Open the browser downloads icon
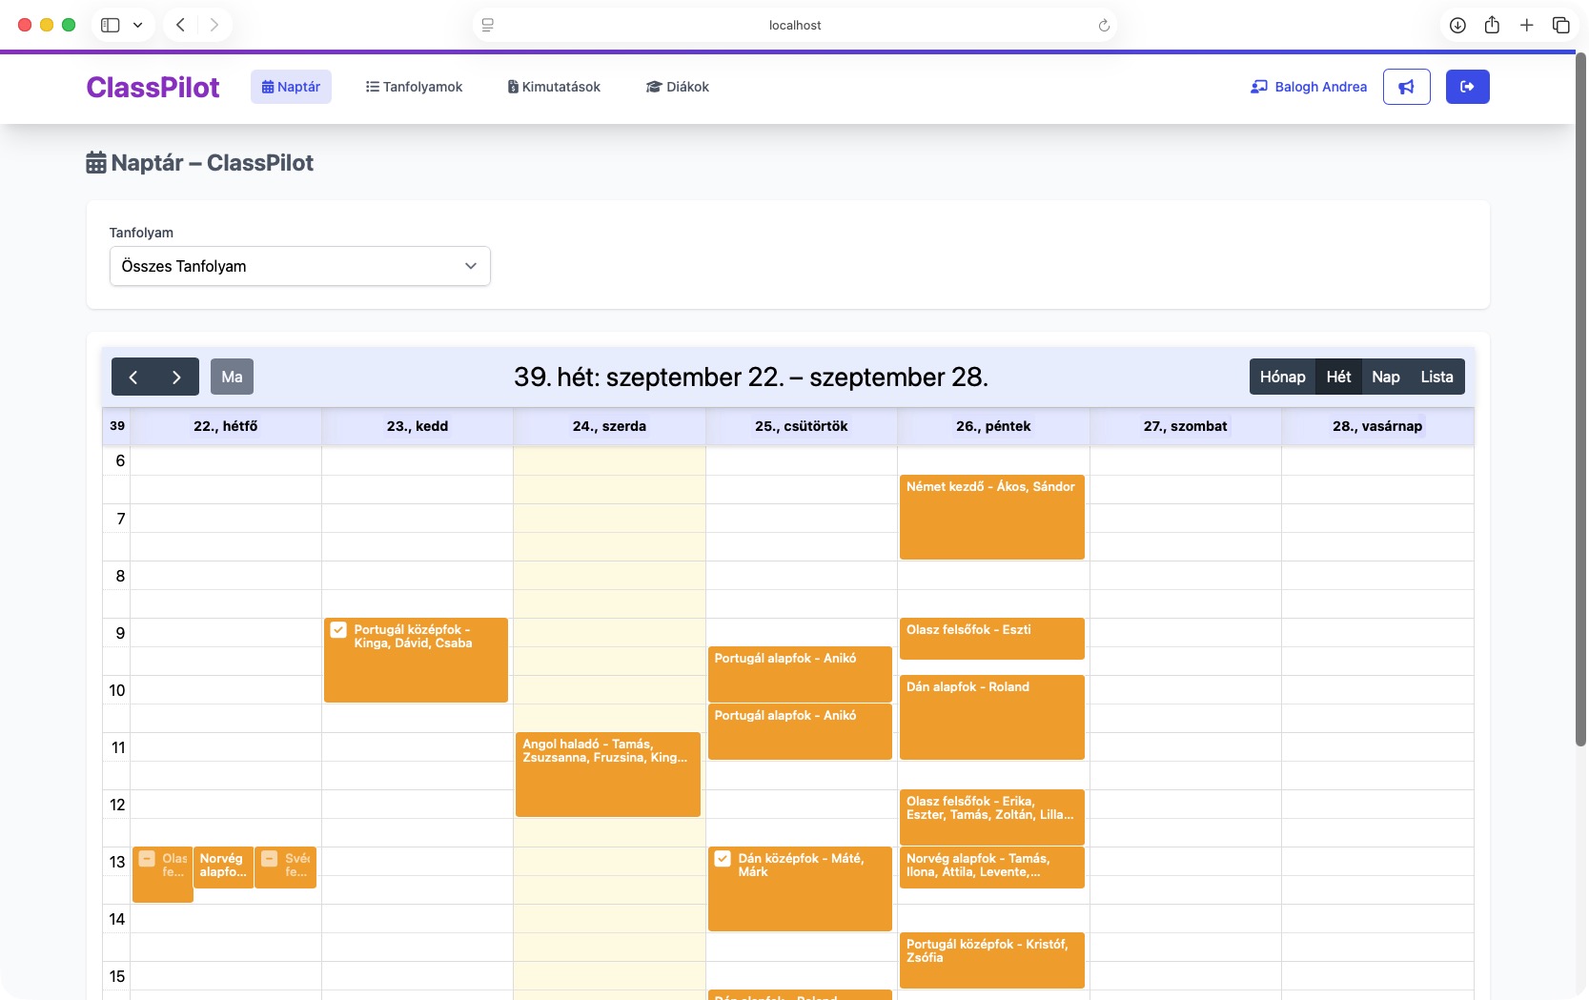 click(1457, 26)
